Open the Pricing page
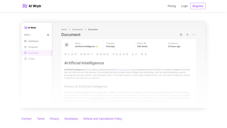Screen dimensions: 227x128 tap(172, 6)
